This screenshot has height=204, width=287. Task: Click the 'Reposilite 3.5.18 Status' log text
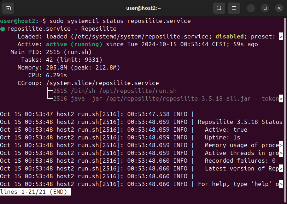240,122
